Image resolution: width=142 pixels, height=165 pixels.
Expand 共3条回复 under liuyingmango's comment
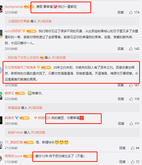tap(44, 21)
